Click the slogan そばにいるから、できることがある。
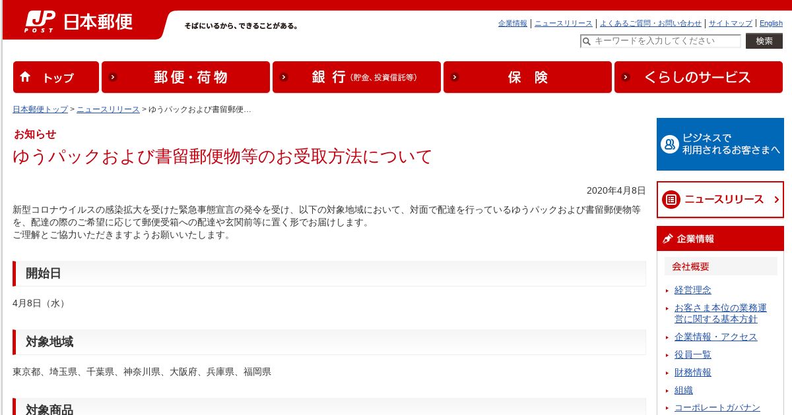792x415 pixels. 242,26
